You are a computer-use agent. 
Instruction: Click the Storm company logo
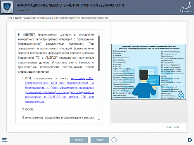(186, 7)
